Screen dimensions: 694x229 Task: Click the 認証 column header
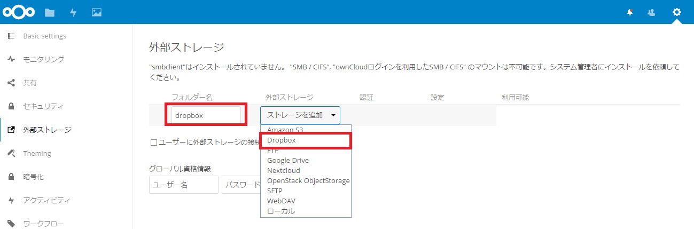point(367,97)
